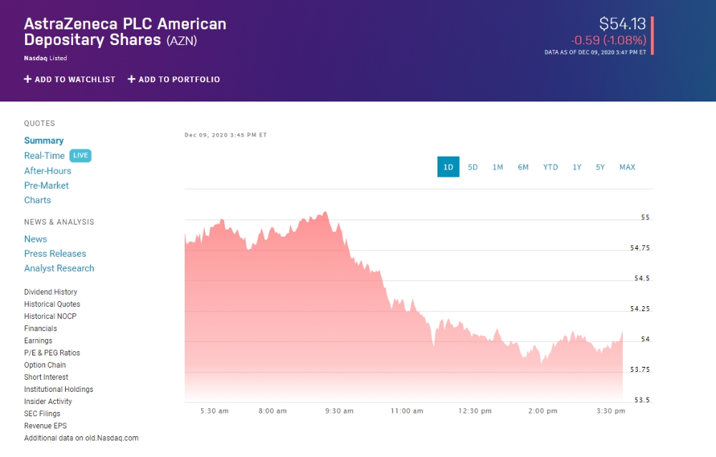Switch to the 5Y chart range
Viewport: 716px width, 457px height.
coord(601,167)
